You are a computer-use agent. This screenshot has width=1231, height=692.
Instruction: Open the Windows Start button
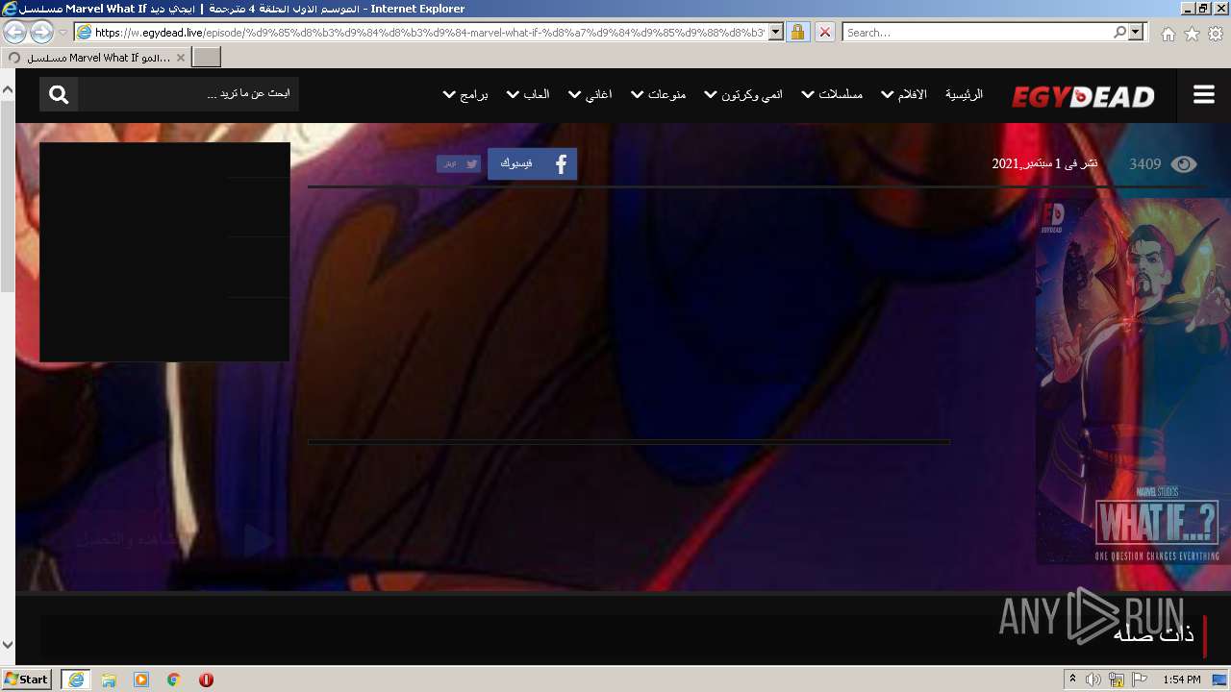coord(26,680)
